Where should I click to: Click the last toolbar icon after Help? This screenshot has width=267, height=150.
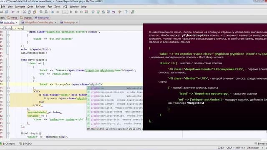(133, 12)
